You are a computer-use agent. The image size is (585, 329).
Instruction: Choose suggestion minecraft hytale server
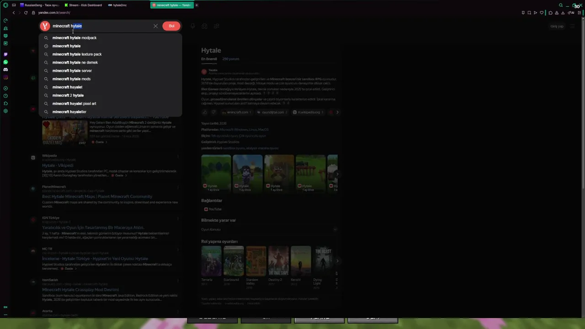110,71
